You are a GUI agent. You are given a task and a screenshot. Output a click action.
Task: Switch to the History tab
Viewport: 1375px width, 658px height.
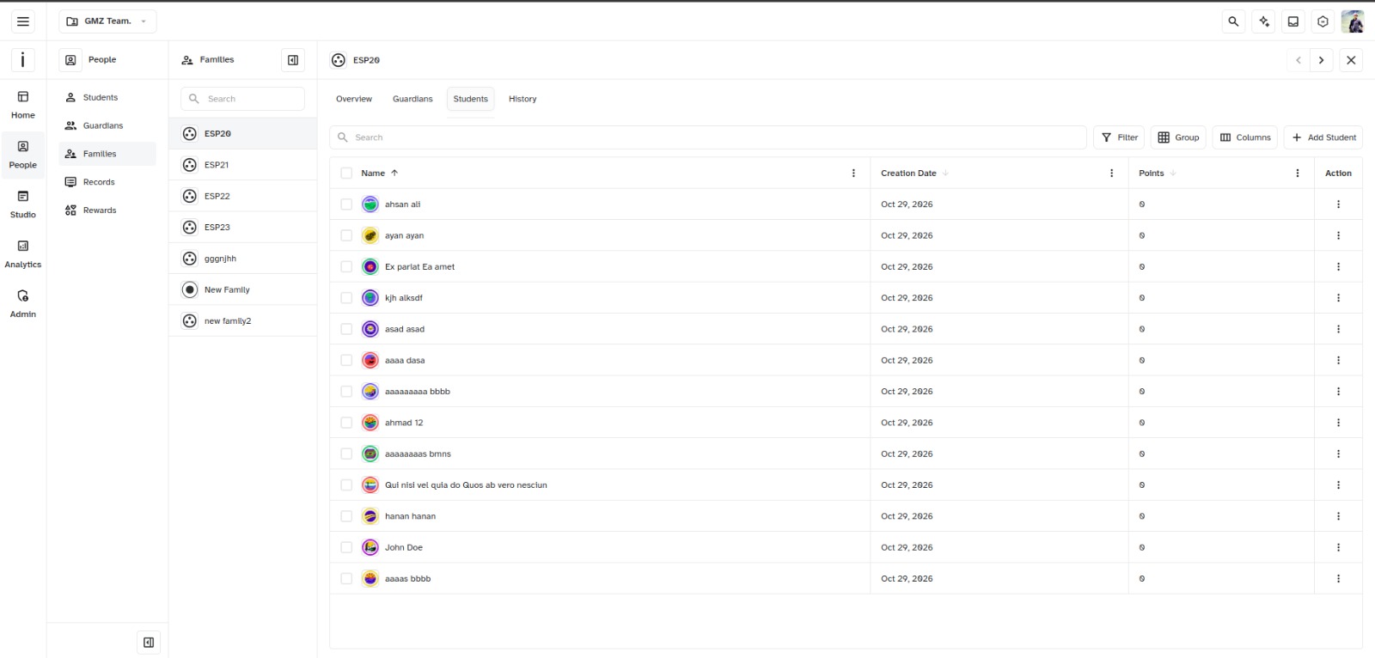pyautogui.click(x=522, y=99)
